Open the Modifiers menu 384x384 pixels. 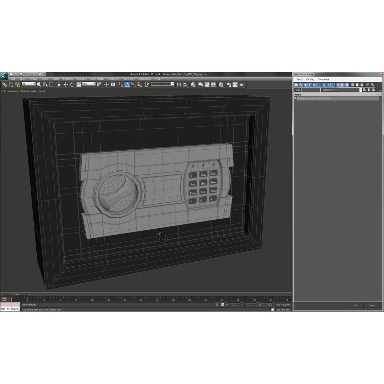68,79
